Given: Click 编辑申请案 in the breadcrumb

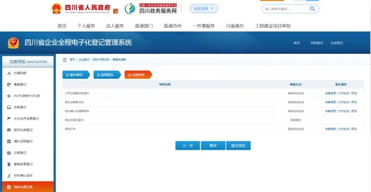Looking at the screenshot, I should [119, 60].
